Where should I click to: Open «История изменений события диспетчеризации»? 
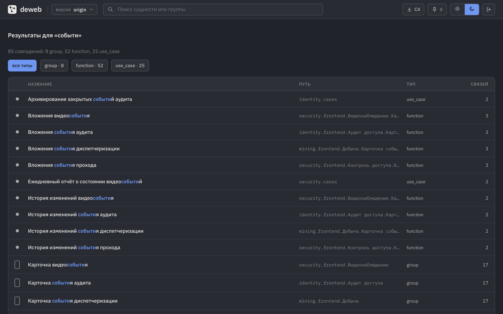(x=86, y=231)
